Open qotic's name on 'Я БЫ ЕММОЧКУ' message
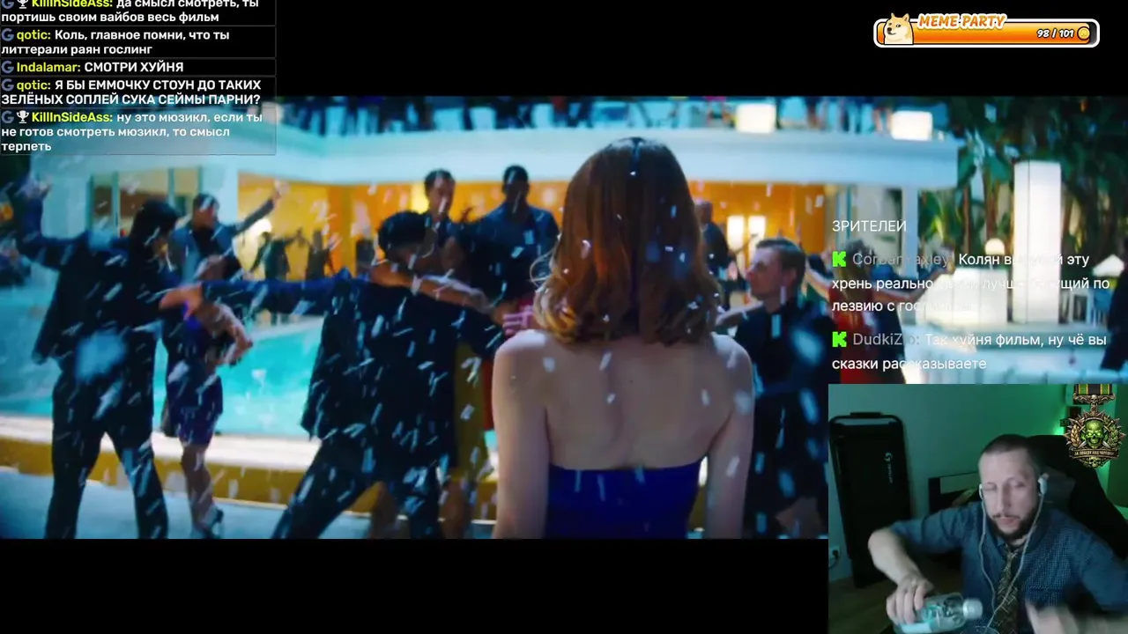Screen dimensions: 1128x634 (x=33, y=85)
